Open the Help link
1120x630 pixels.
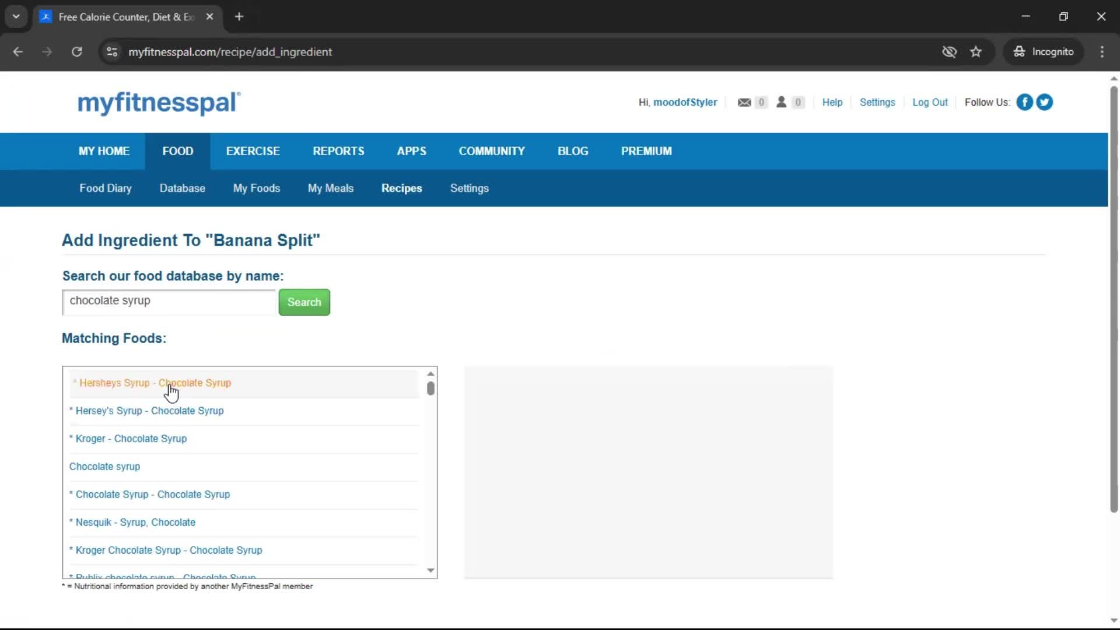coord(832,102)
